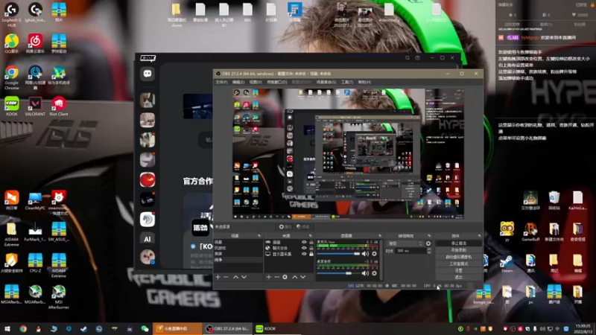The width and height of the screenshot is (596, 335).
Task: Remove selected scene with minus in scenes panel
Action: 226,277
